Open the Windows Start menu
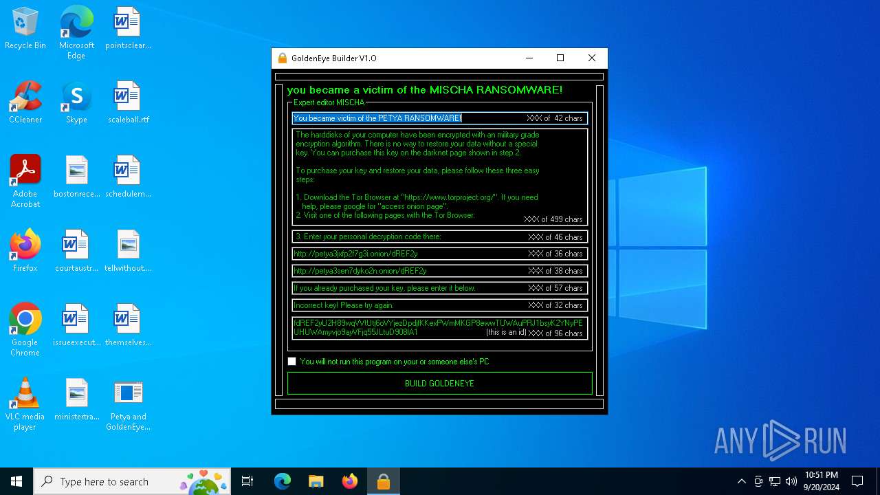The height and width of the screenshot is (495, 880). [x=16, y=481]
